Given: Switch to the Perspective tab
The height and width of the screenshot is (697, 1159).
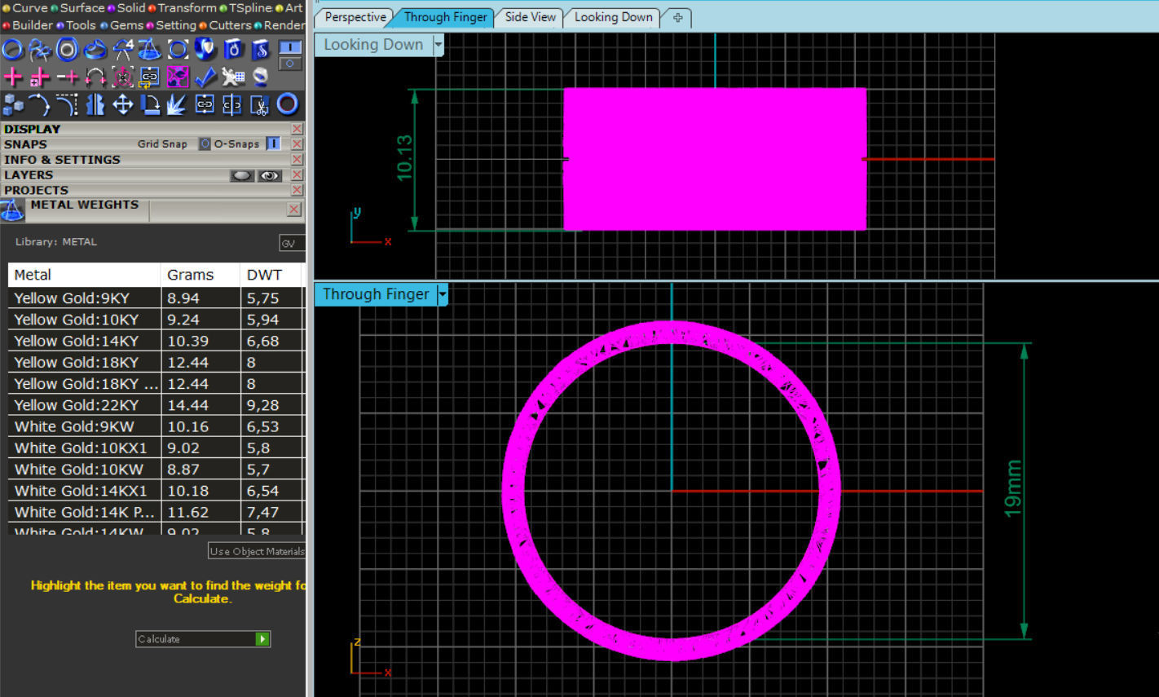Looking at the screenshot, I should tap(355, 17).
